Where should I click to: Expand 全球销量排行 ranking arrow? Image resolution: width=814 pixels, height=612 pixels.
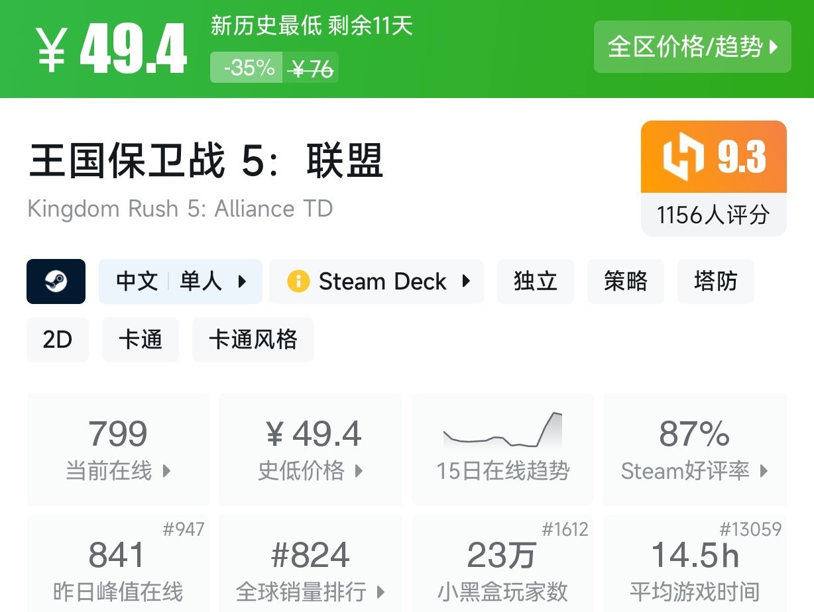pos(380,591)
